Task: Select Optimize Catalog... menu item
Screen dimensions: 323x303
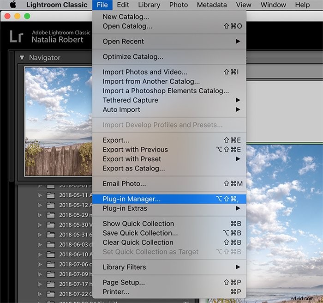Action: pyautogui.click(x=169, y=57)
